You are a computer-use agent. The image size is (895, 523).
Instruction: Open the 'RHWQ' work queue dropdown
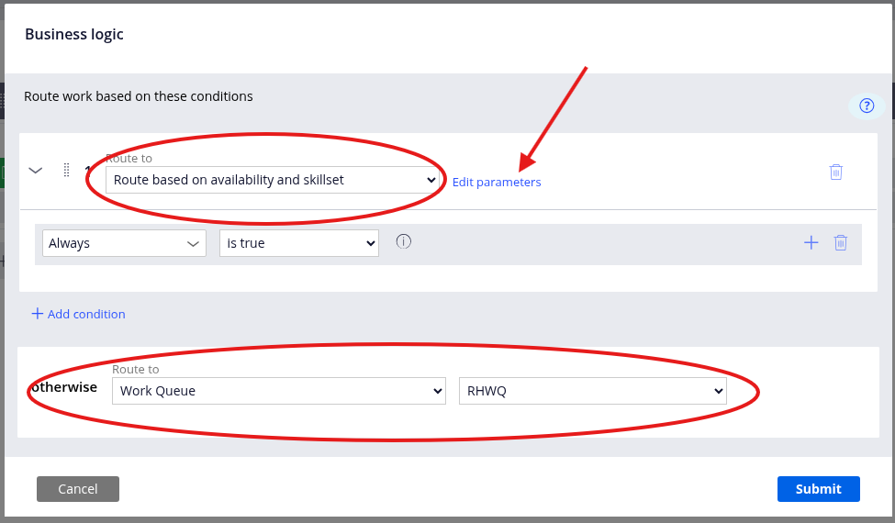[x=592, y=391]
